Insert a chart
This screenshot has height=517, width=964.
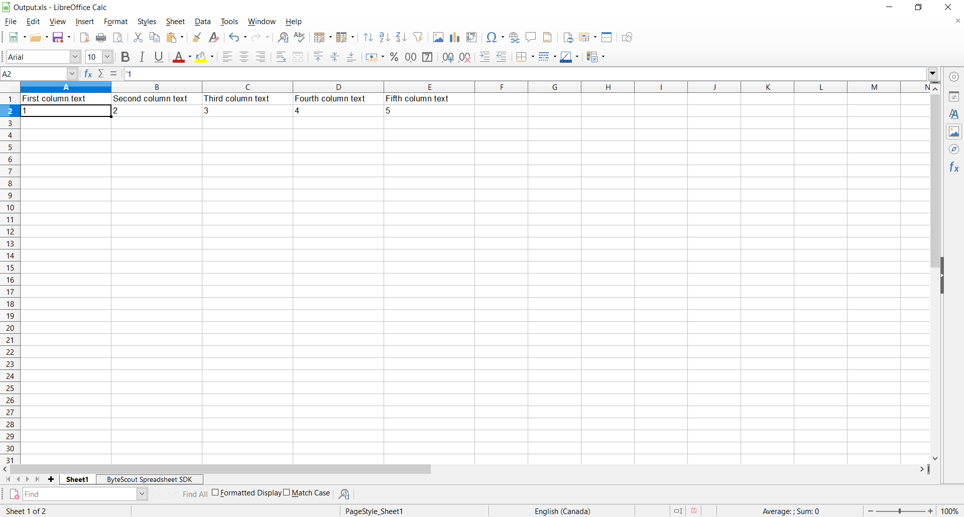(x=454, y=37)
